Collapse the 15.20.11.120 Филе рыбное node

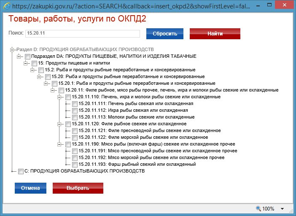tap(59, 124)
